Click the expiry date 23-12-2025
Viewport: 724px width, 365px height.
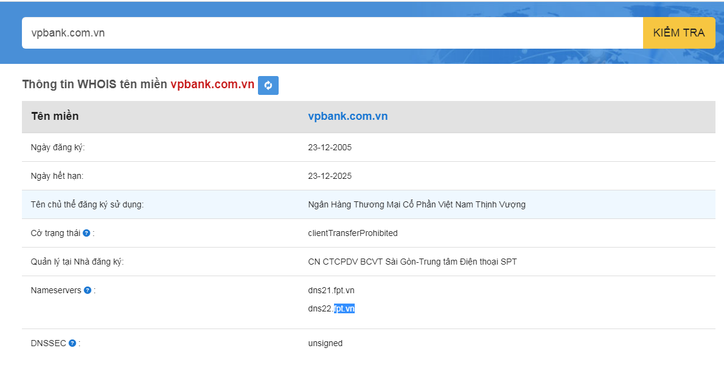coord(330,176)
